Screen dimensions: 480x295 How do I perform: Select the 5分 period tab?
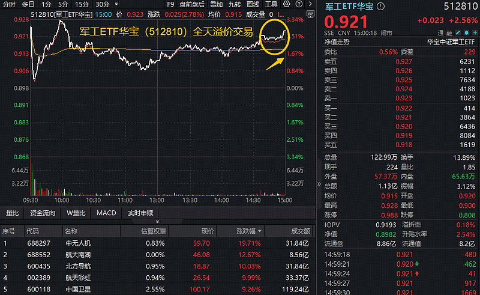click(x=63, y=4)
